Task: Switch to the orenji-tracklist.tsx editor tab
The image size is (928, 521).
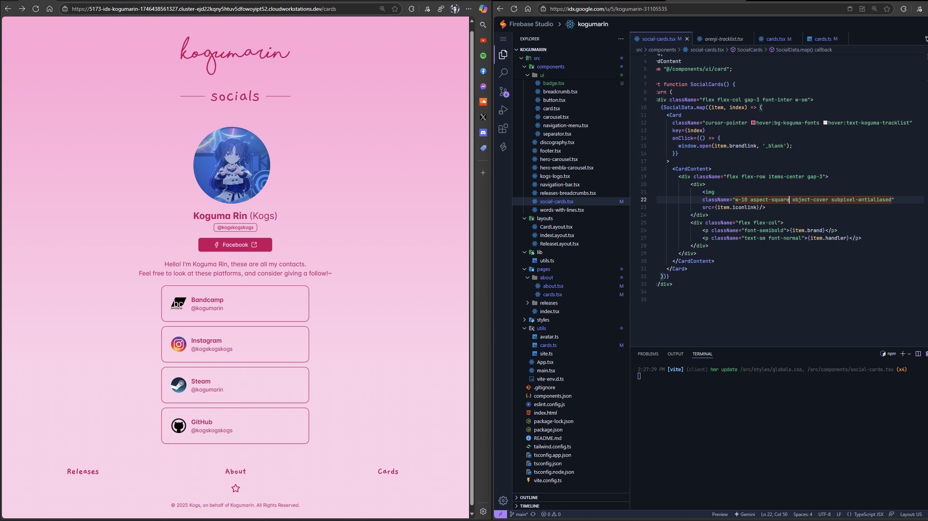Action: (724, 39)
